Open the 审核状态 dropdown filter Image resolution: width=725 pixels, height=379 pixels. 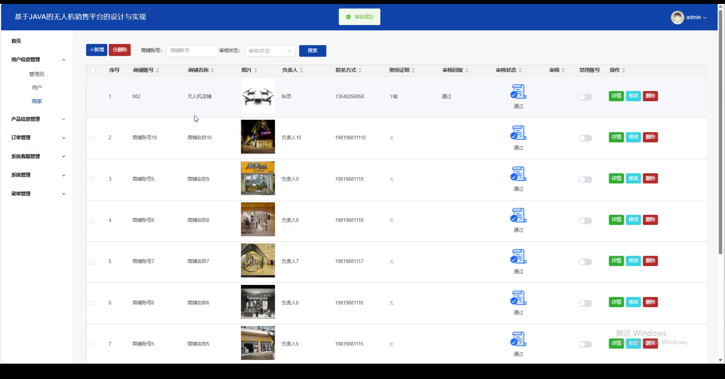[269, 51]
